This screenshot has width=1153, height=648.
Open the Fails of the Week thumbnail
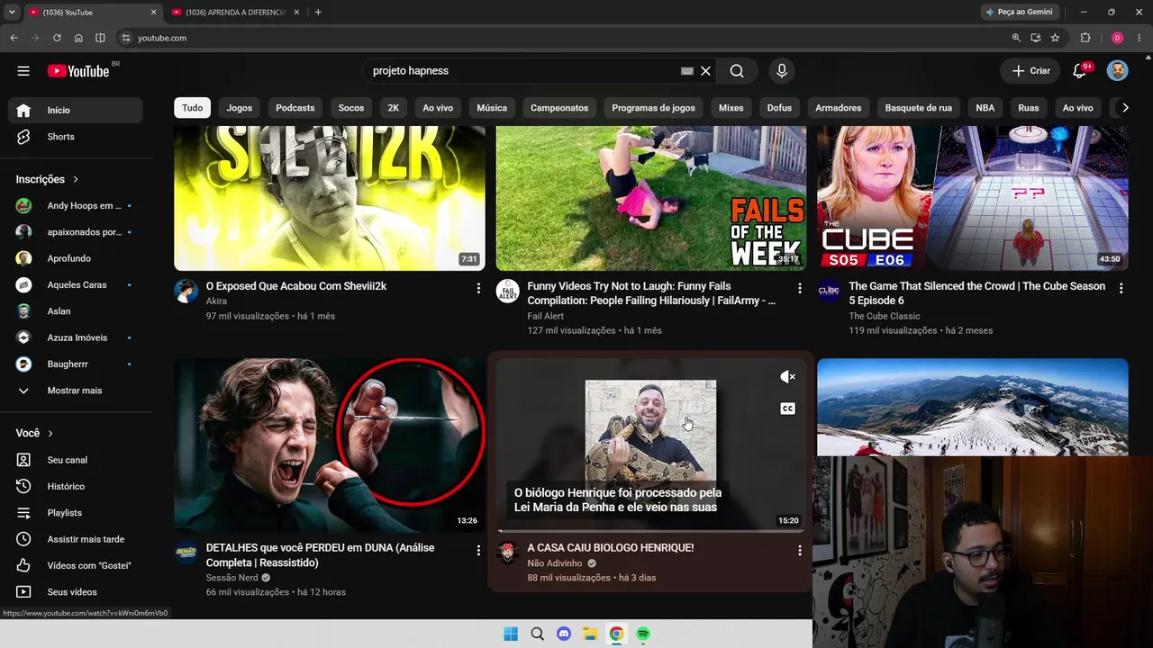tap(651, 198)
